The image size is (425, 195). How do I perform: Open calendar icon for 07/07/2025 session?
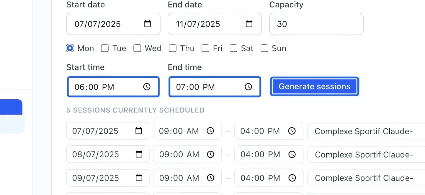[x=139, y=131]
